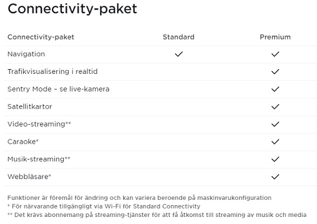
Task: Click the streaming subscription footnote text
Action: click(x=157, y=215)
